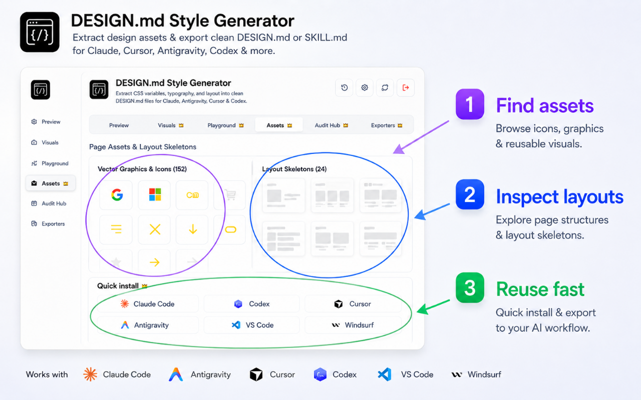The image size is (641, 400).
Task: Select the yellow pill-shaped outline icon
Action: (230, 229)
